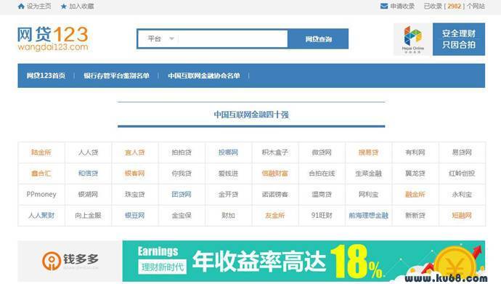The height and width of the screenshot is (284, 501).
Task: Open the 安全理财 只因合拍 banner
Action: click(459, 39)
